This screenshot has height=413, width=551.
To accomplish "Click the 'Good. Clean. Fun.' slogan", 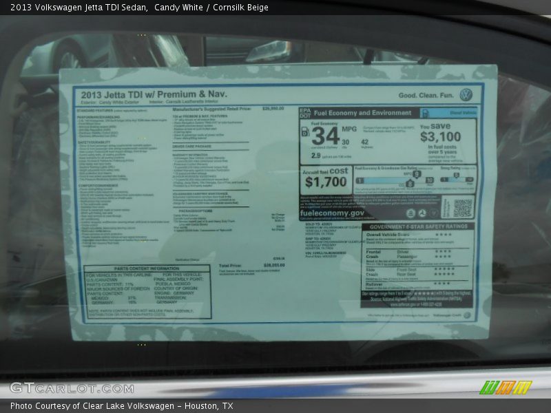I will point(426,96).
